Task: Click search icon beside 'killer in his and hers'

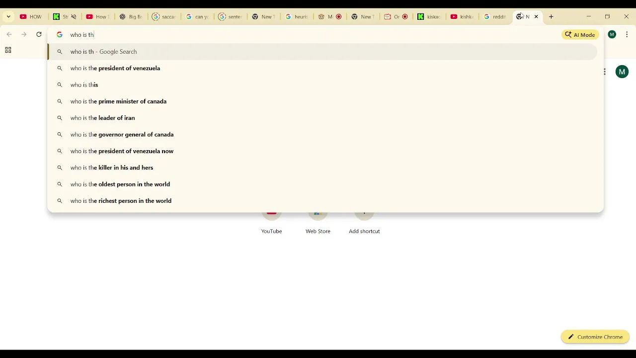Action: pos(60,168)
